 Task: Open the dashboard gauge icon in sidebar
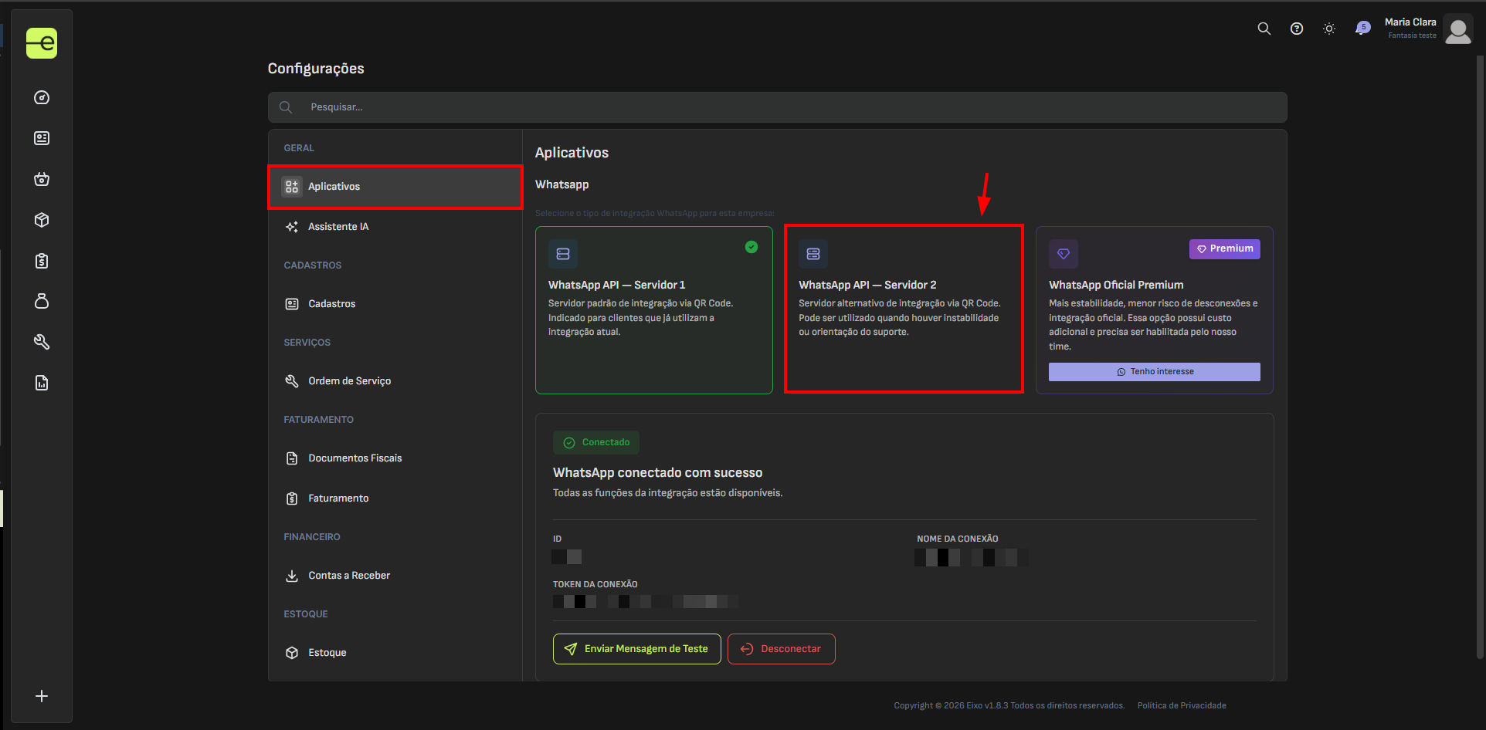(x=42, y=97)
